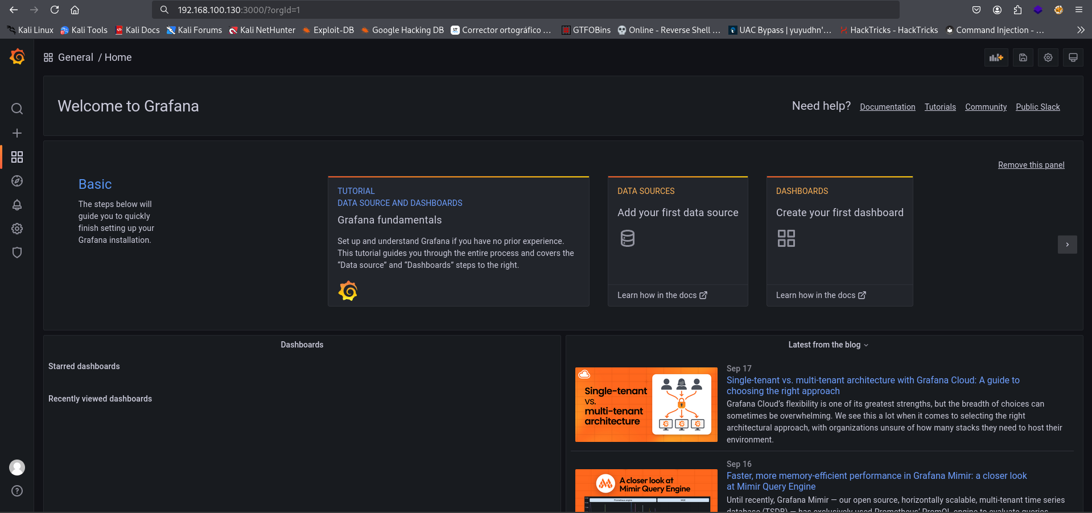The width and height of the screenshot is (1092, 513).
Task: Open the Public Slack link
Action: (1037, 107)
